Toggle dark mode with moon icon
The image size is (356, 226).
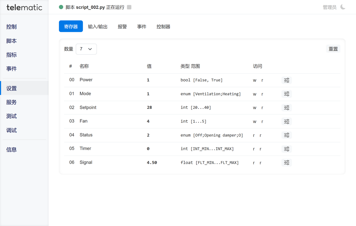(x=343, y=7)
